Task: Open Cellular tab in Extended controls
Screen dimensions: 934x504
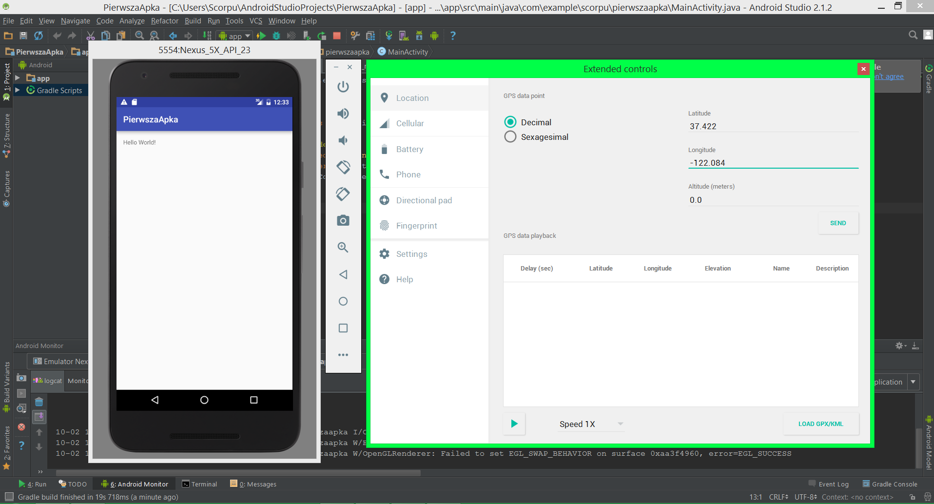Action: point(429,123)
